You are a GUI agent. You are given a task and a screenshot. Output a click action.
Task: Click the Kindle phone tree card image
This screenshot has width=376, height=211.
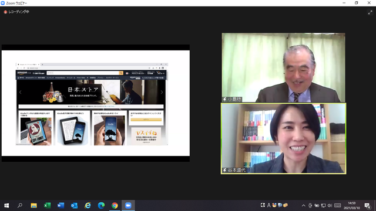[109, 130]
